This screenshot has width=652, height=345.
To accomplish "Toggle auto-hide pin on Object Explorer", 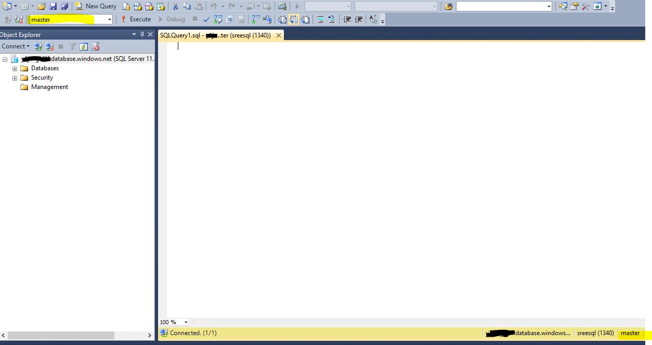I will click(x=142, y=34).
